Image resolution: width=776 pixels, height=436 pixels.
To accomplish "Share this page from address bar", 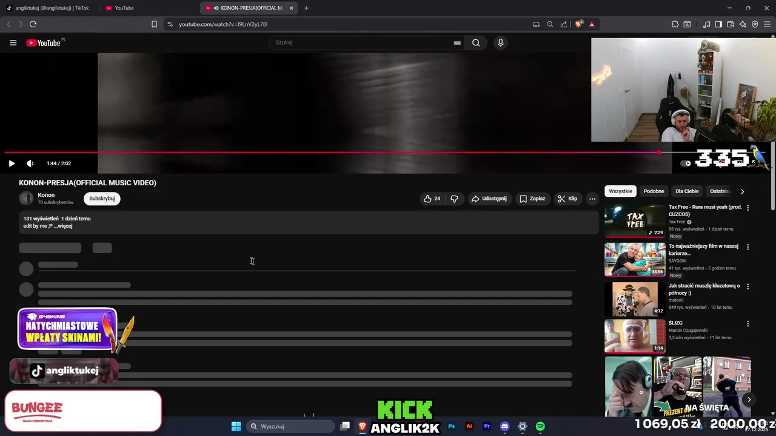I will click(564, 24).
